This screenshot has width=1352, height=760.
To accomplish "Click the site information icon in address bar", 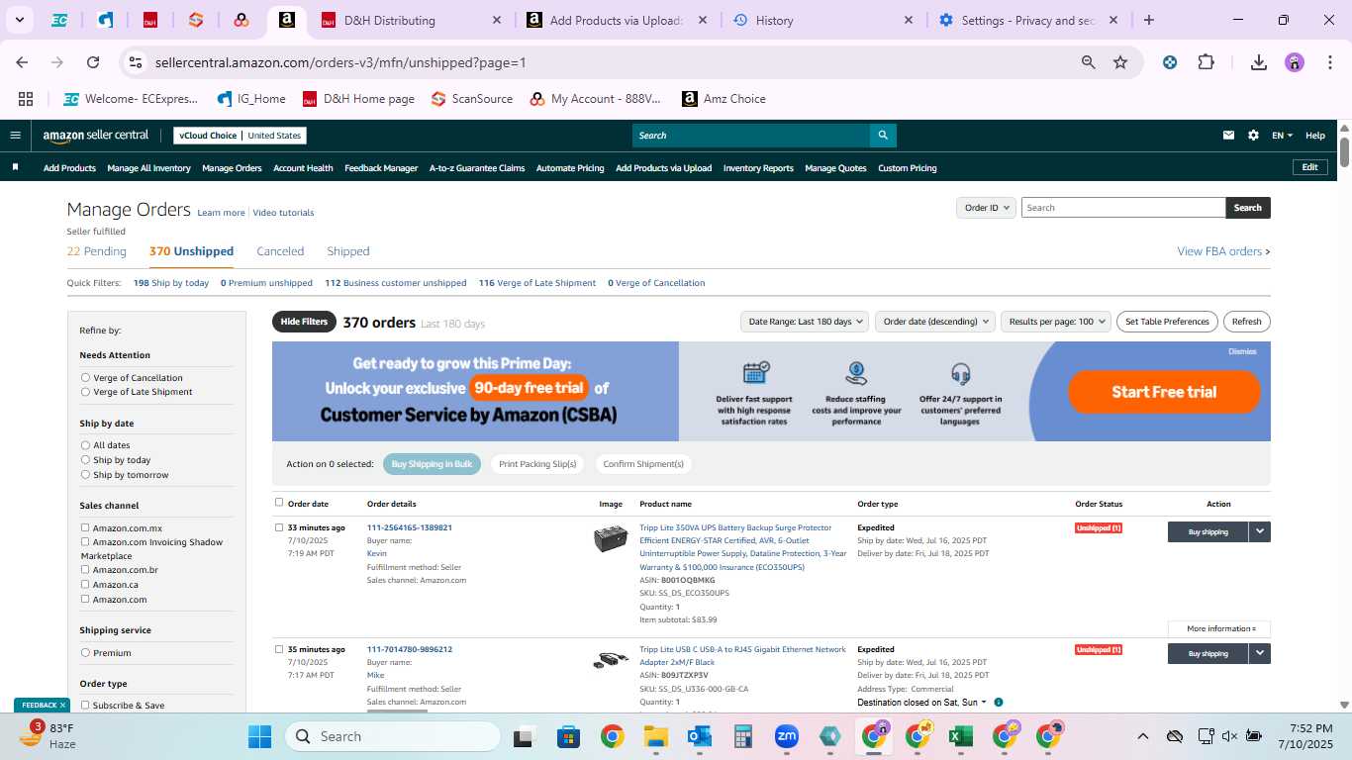I will tap(136, 62).
